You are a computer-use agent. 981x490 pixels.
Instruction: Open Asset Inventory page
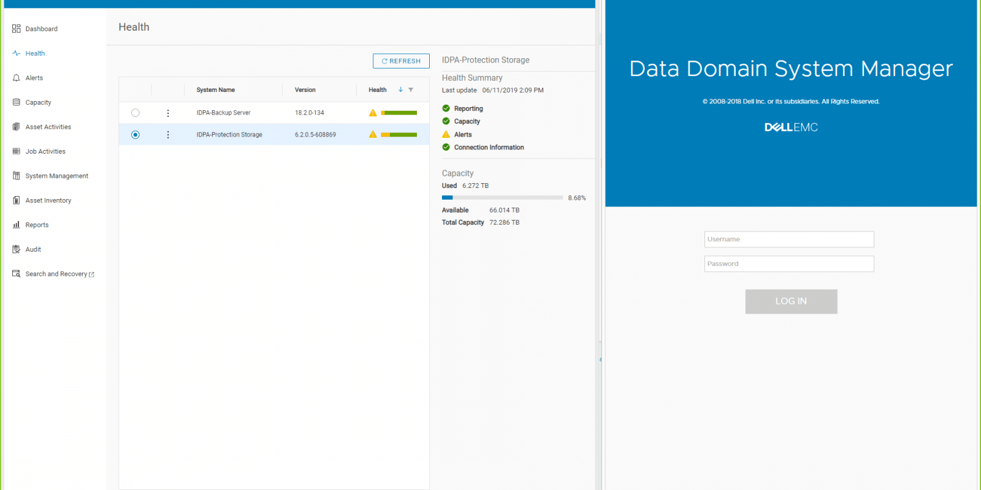[48, 200]
